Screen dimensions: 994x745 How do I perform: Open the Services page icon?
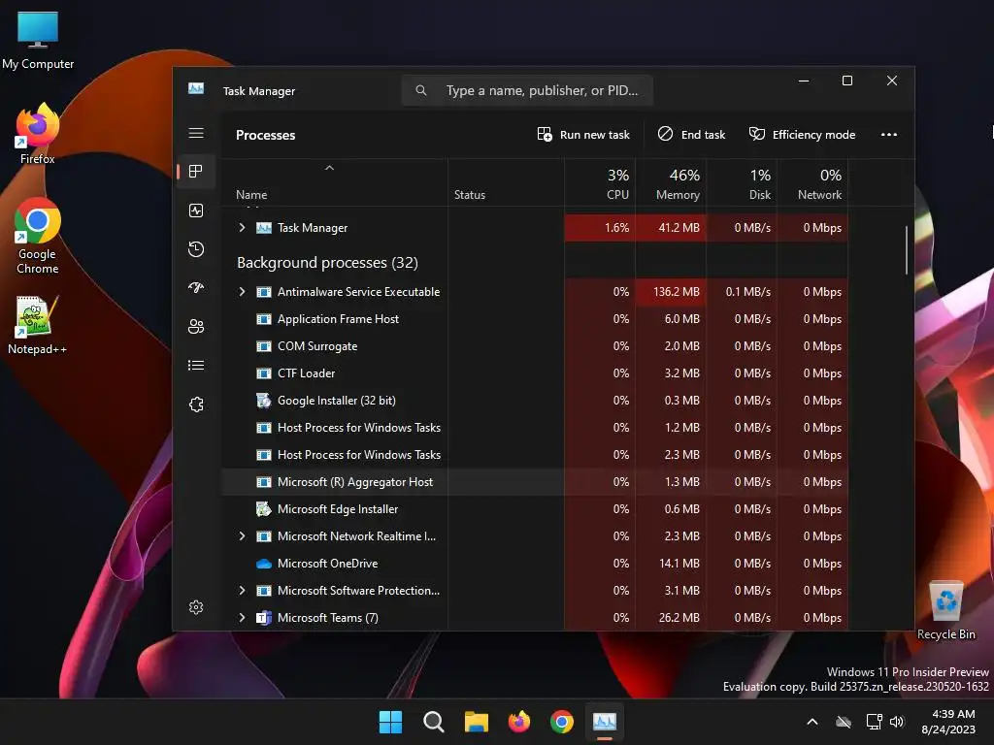pos(196,405)
